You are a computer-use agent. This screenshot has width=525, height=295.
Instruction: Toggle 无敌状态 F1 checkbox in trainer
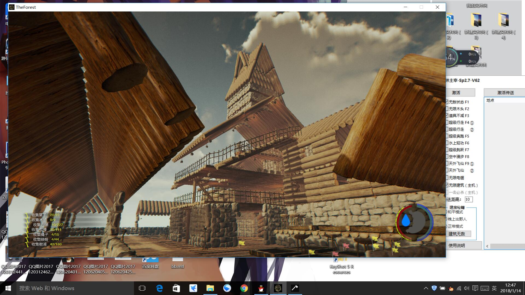point(447,102)
